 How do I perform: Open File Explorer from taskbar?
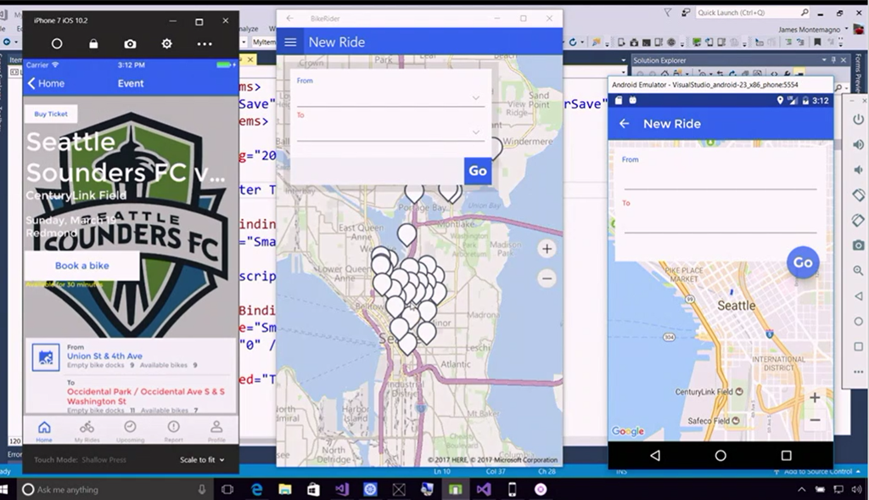[x=285, y=490]
